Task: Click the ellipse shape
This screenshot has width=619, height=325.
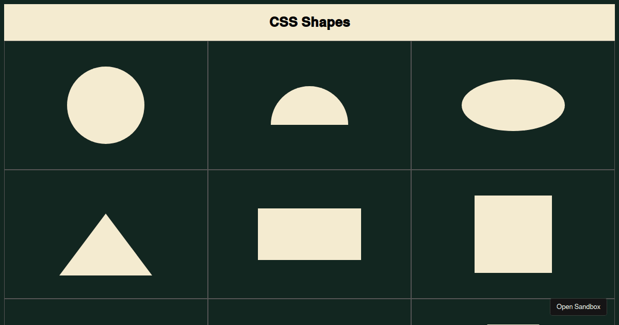Action: (x=513, y=105)
